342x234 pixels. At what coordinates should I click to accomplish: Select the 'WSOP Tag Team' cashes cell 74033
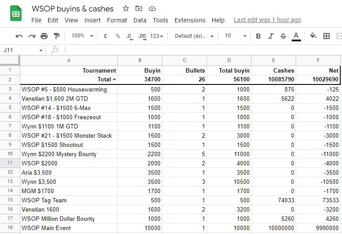click(274, 200)
